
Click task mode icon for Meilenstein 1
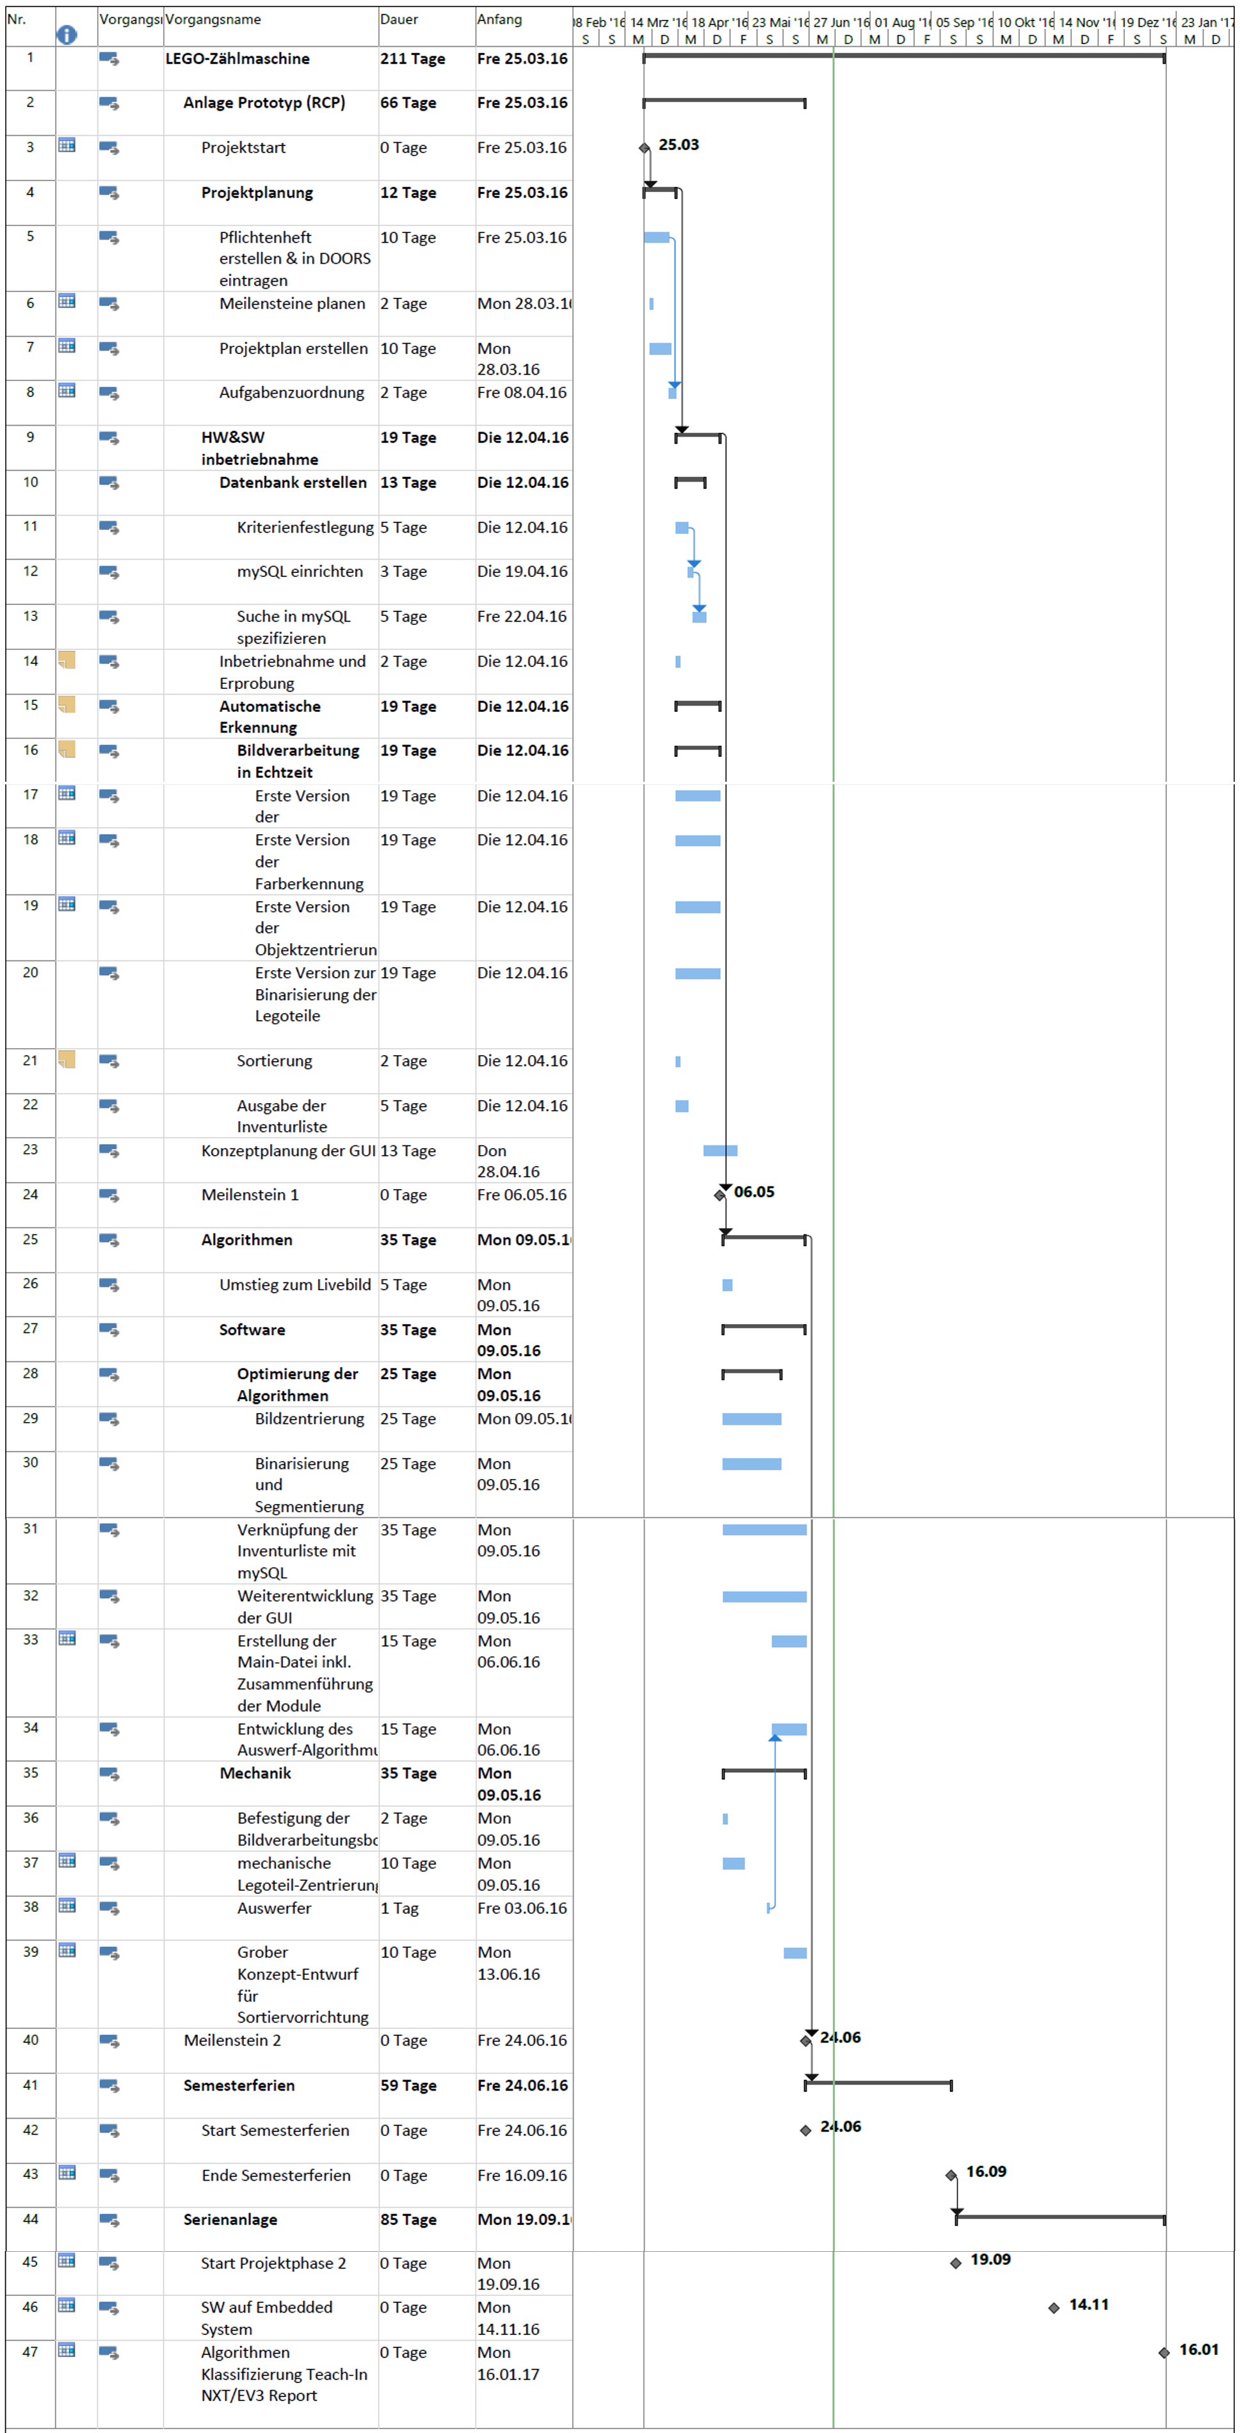pyautogui.click(x=109, y=1196)
